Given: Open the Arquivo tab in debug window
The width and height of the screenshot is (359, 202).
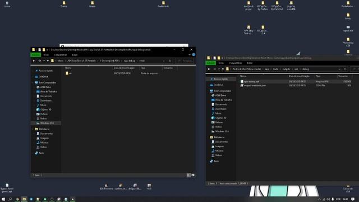Looking at the screenshot, I should 211,63.
